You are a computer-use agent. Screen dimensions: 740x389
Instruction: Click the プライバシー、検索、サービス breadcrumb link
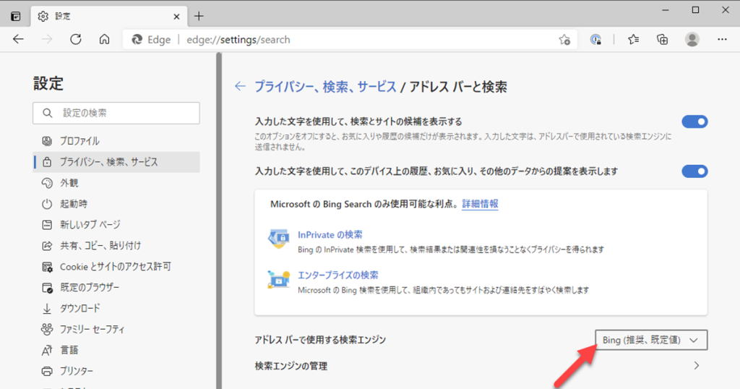pyautogui.click(x=325, y=87)
